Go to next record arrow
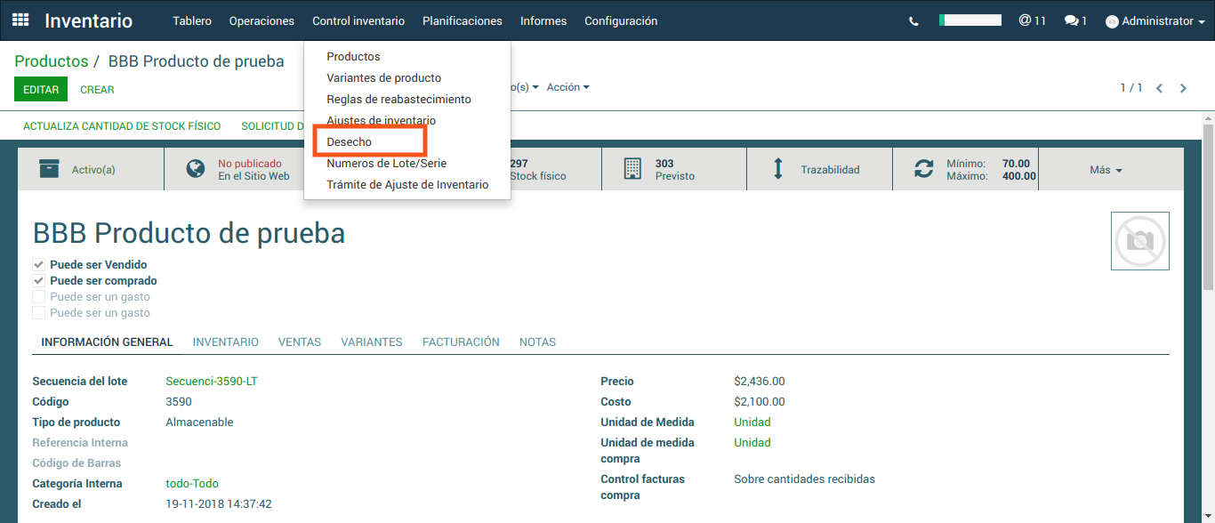The height and width of the screenshot is (523, 1215). coord(1183,88)
